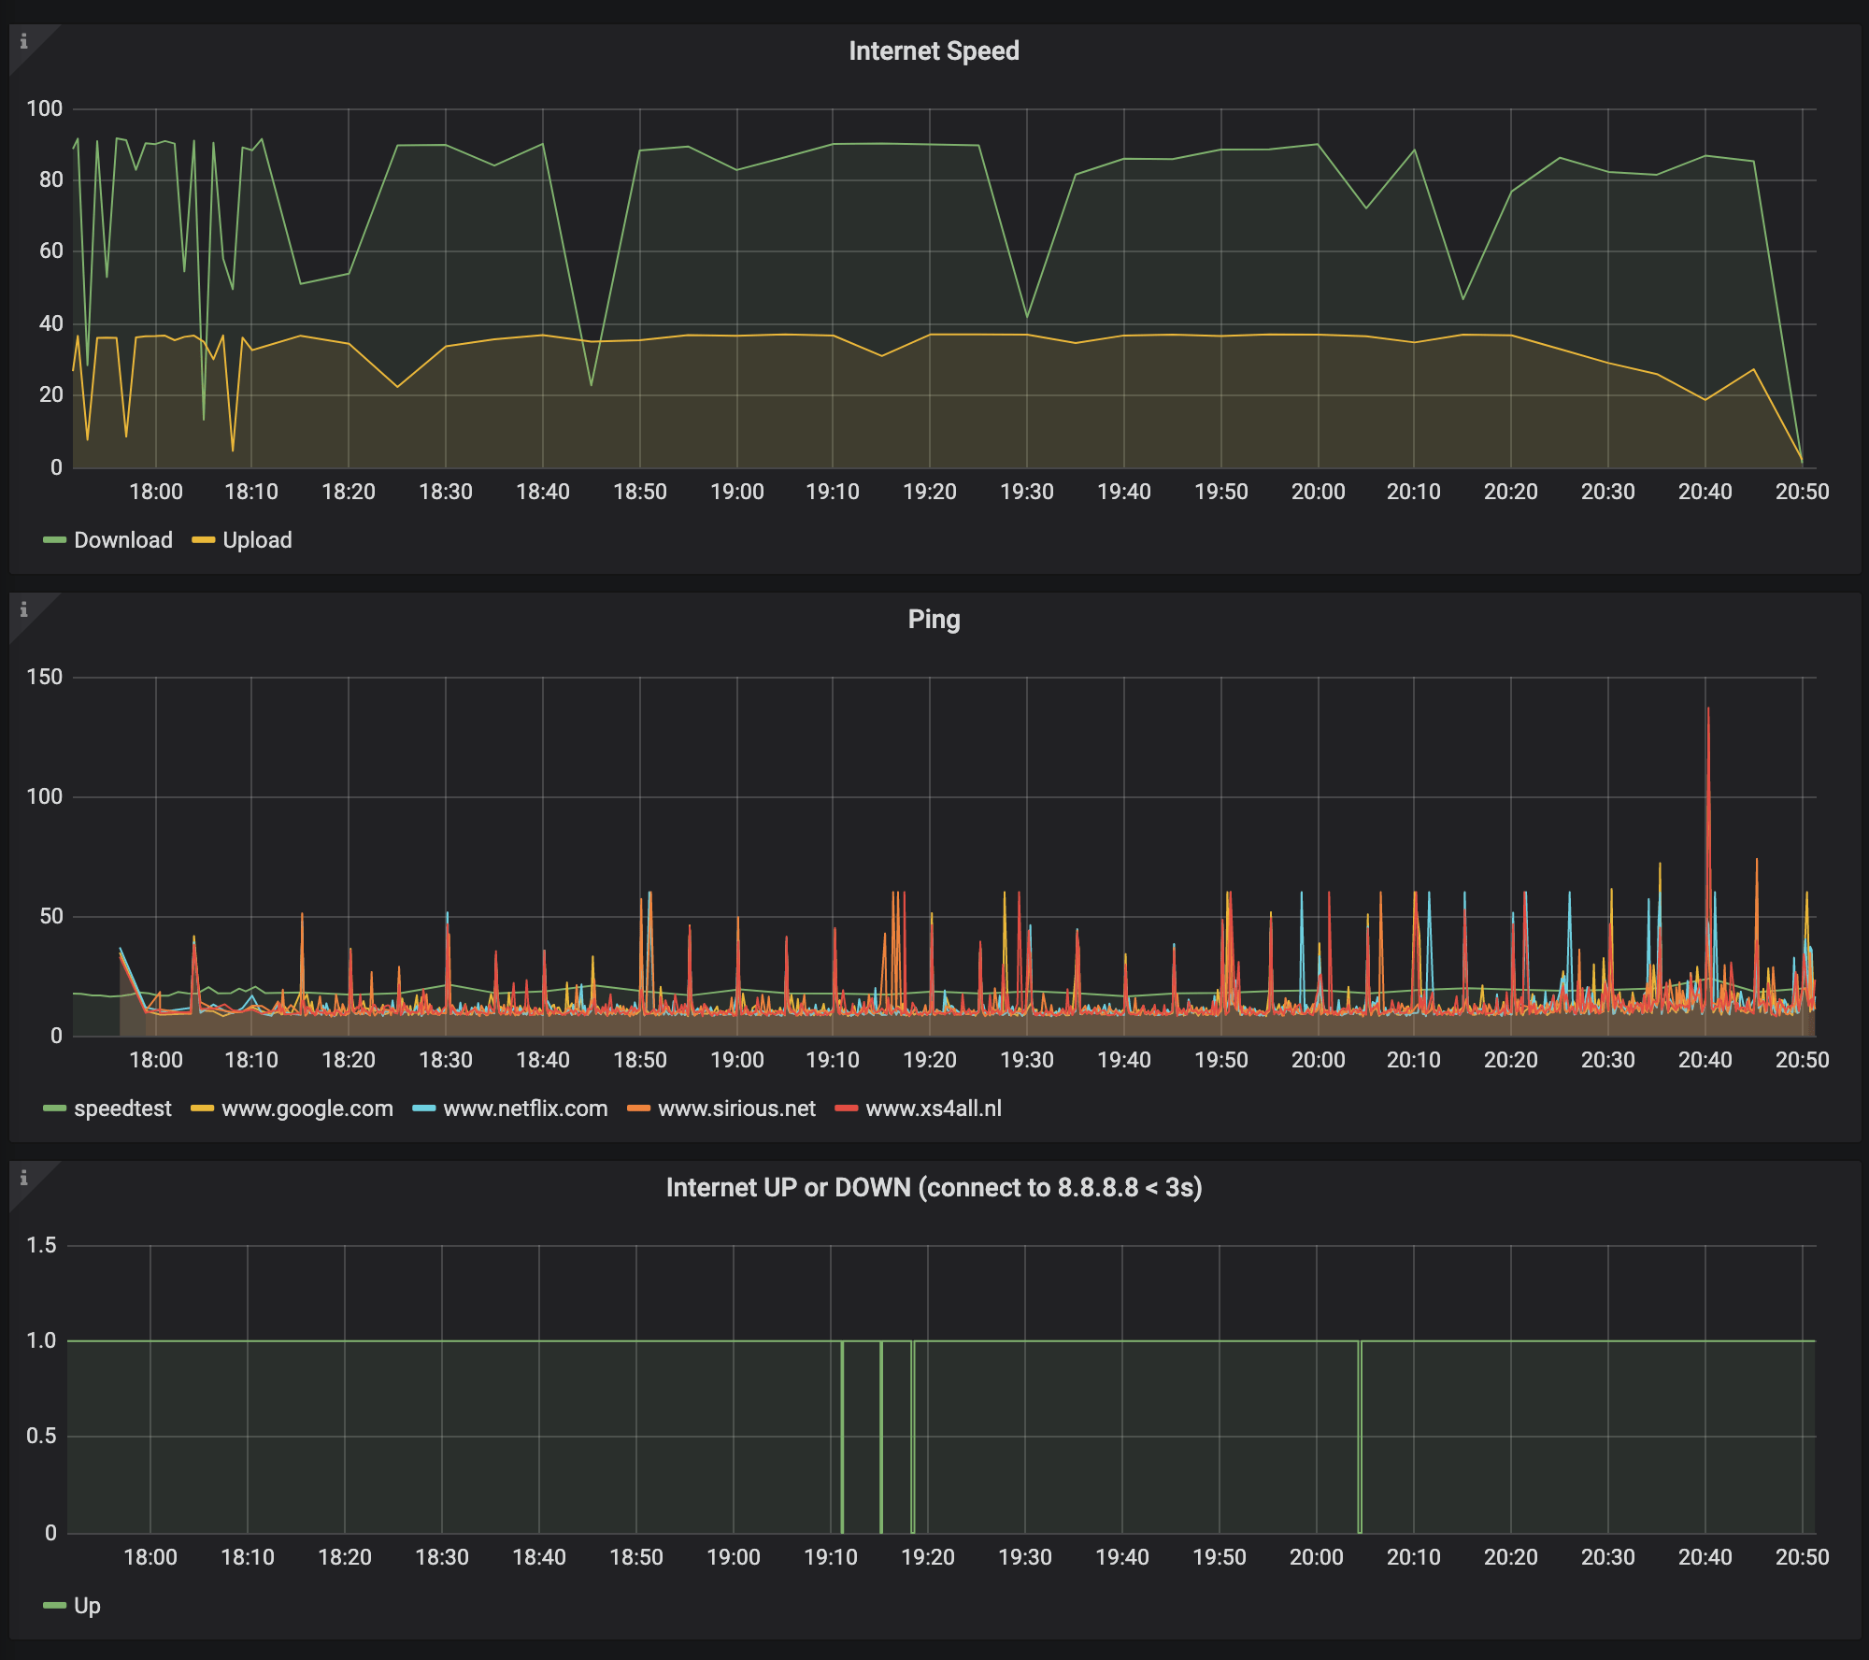
Task: Open the Internet UP or DOWN title menu
Action: tap(933, 1187)
